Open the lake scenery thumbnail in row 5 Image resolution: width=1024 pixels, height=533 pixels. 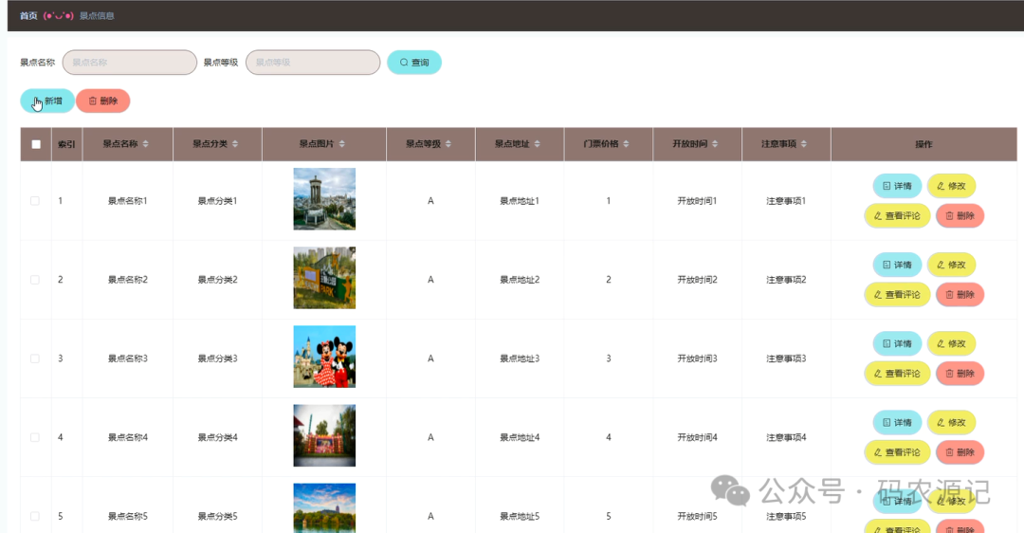point(324,508)
